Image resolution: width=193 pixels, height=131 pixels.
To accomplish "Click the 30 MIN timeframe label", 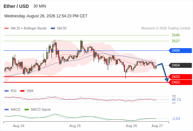I will [x=40, y=6].
